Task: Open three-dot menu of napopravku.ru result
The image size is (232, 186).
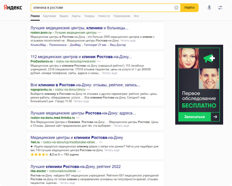Action: point(88,89)
